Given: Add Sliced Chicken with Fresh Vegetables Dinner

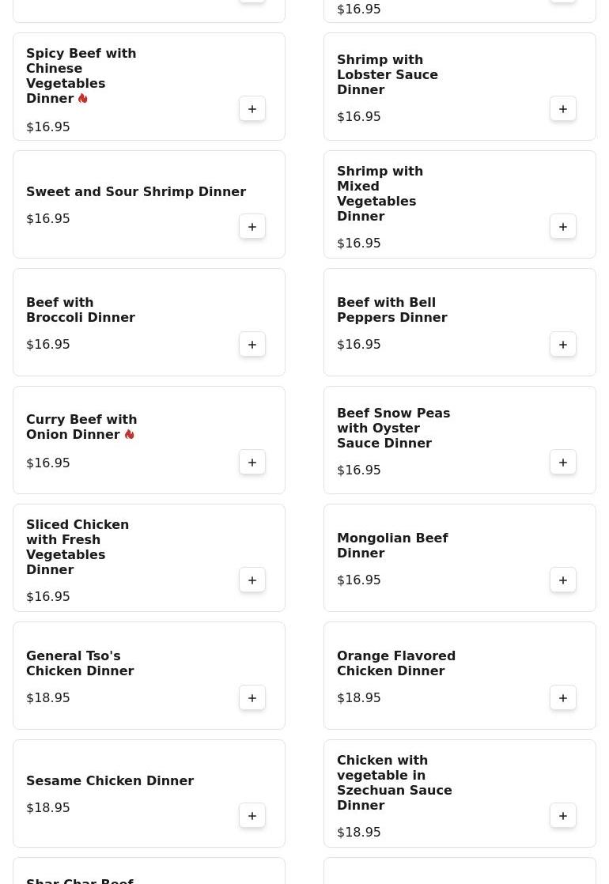Looking at the screenshot, I should click(252, 580).
